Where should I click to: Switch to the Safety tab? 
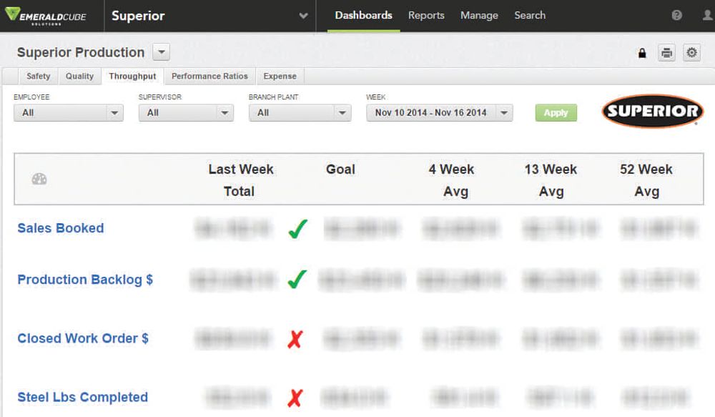[39, 77]
